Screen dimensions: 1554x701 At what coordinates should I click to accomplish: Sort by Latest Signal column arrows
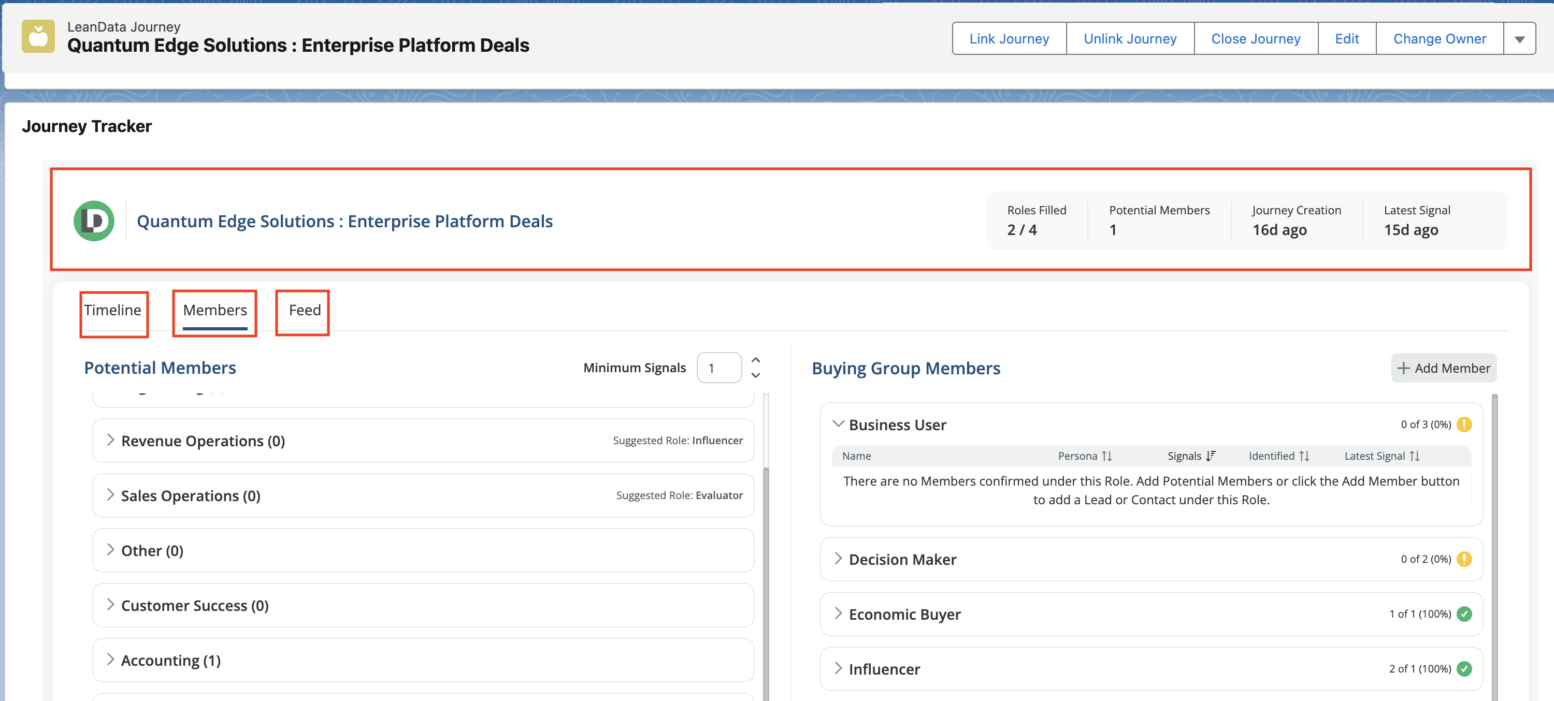coord(1414,456)
